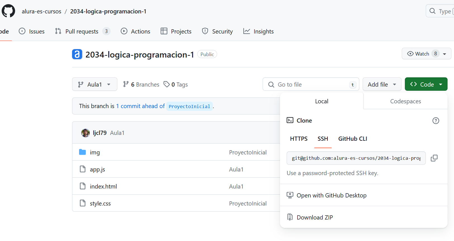The image size is (454, 241).
Task: Open the 1 commit ahead of link
Action: [141, 106]
